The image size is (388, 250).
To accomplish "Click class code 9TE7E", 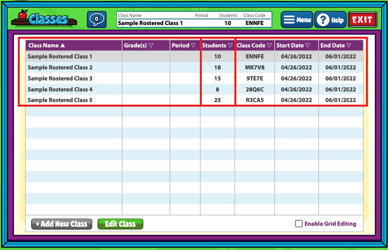I will (254, 79).
